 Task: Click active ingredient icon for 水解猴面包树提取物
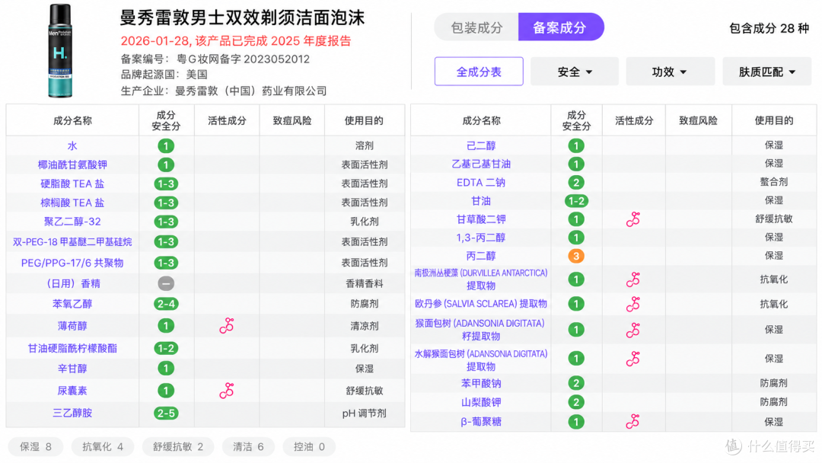[633, 359]
